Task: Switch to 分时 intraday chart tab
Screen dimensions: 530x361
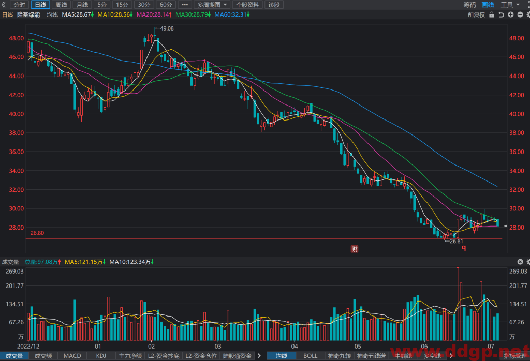Action: tap(20, 4)
